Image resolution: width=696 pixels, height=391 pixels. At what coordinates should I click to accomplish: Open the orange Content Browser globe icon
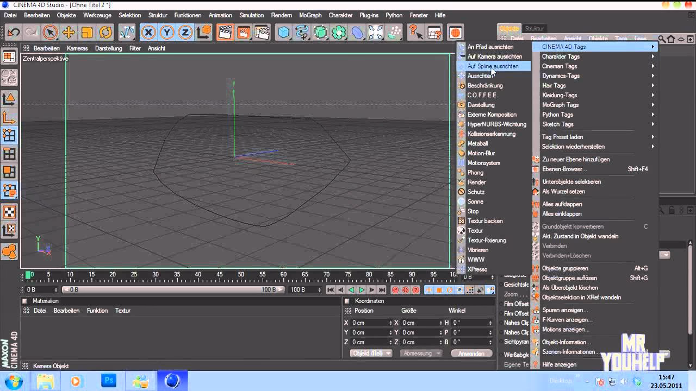click(455, 33)
